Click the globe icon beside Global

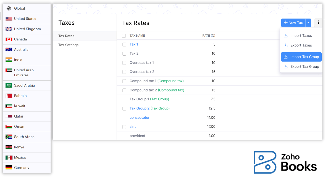click(x=9, y=8)
